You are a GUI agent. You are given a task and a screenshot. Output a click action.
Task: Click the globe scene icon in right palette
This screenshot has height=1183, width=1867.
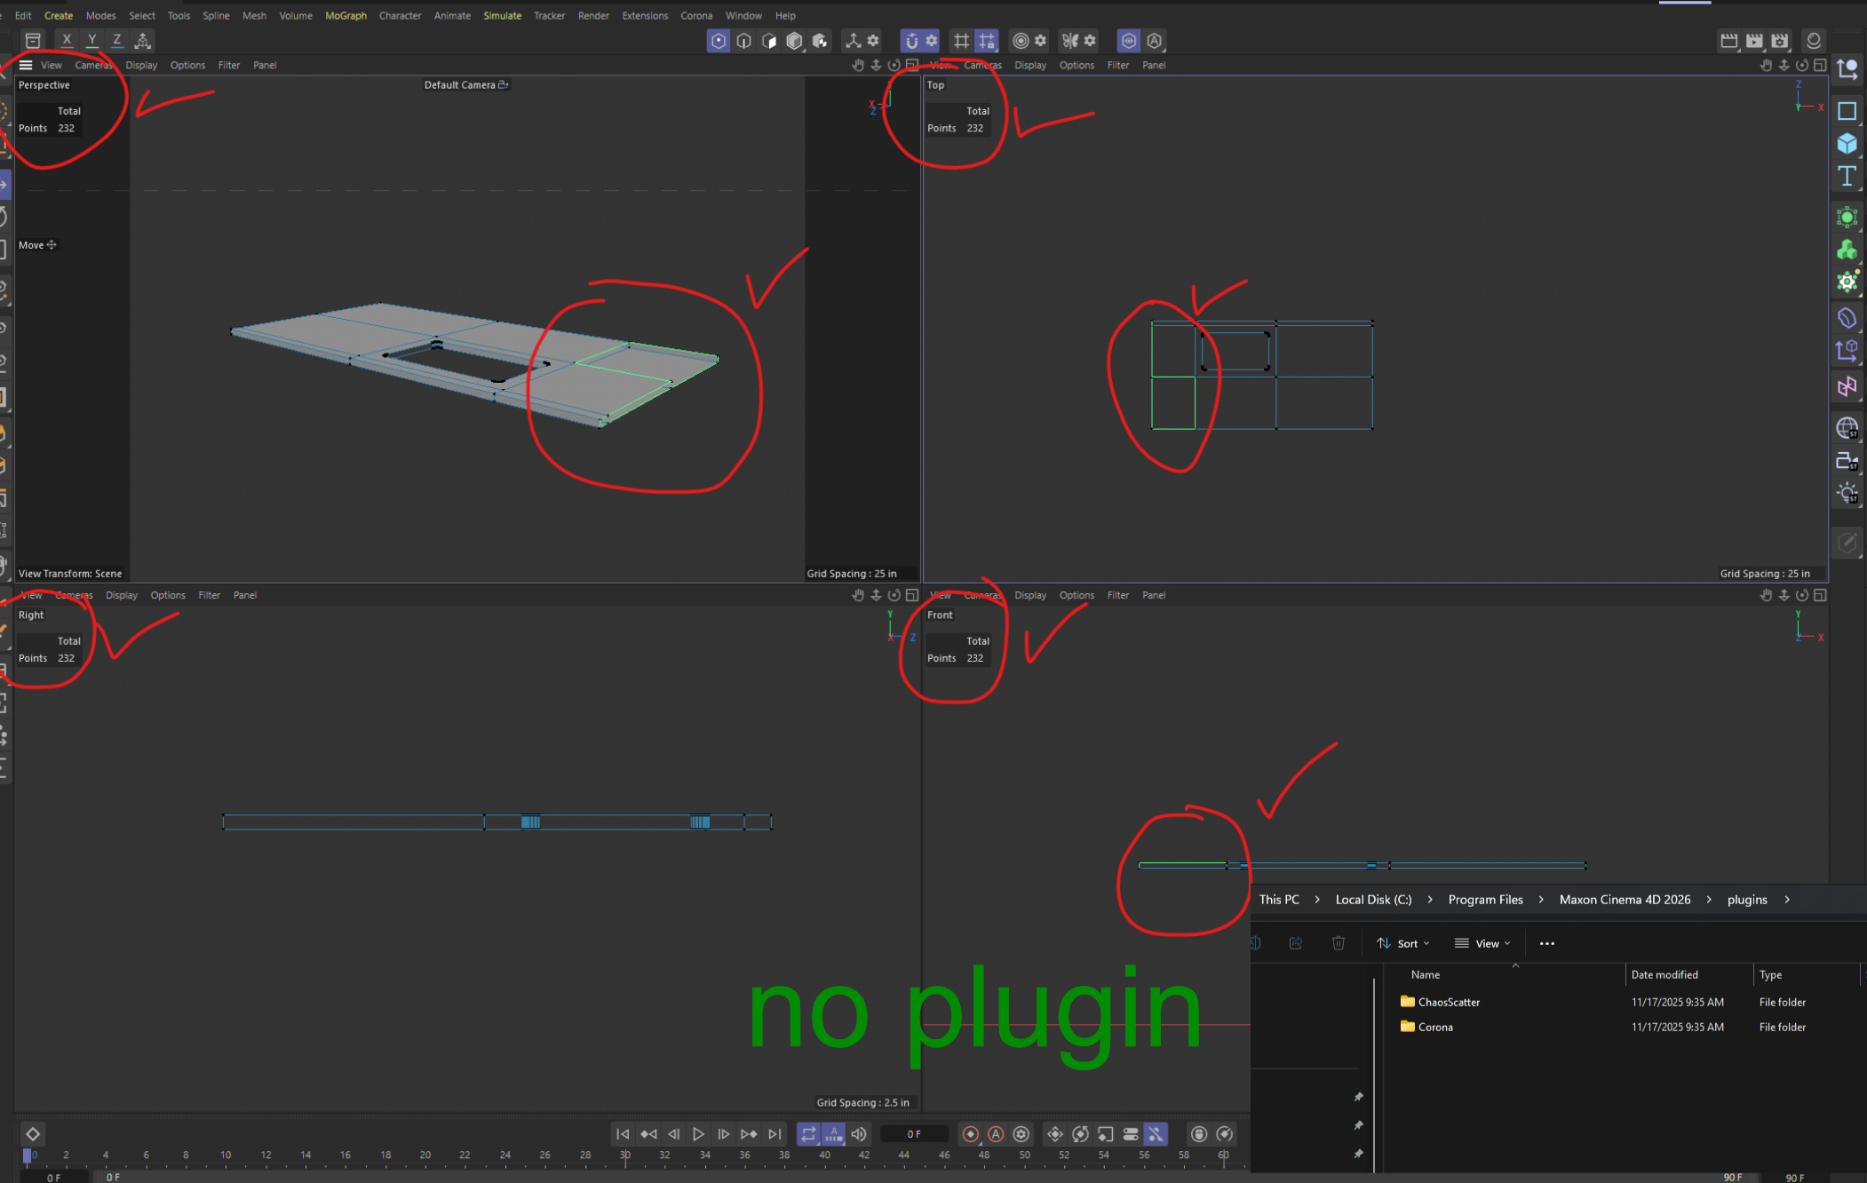[x=1847, y=428]
